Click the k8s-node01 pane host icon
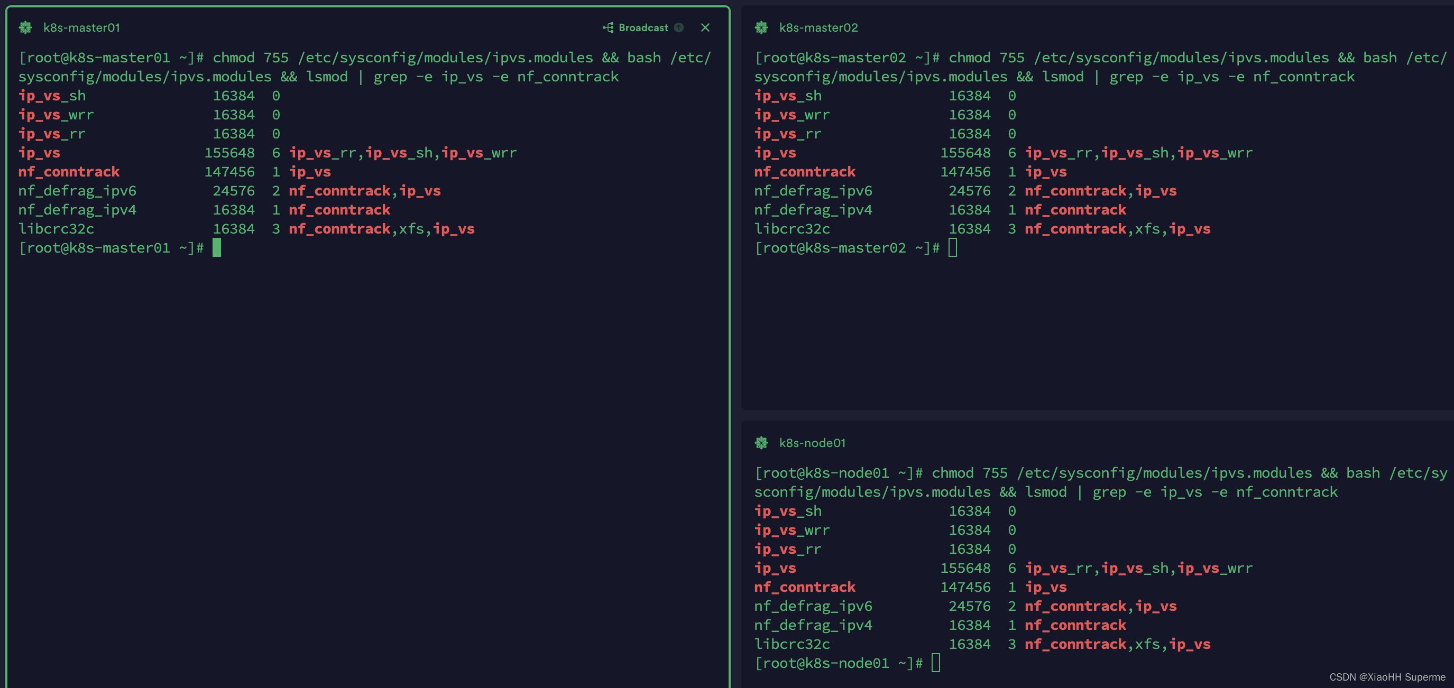1454x688 pixels. tap(761, 443)
